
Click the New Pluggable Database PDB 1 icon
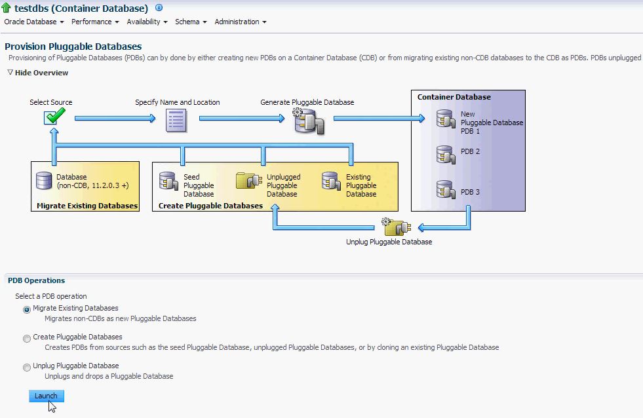pos(446,120)
